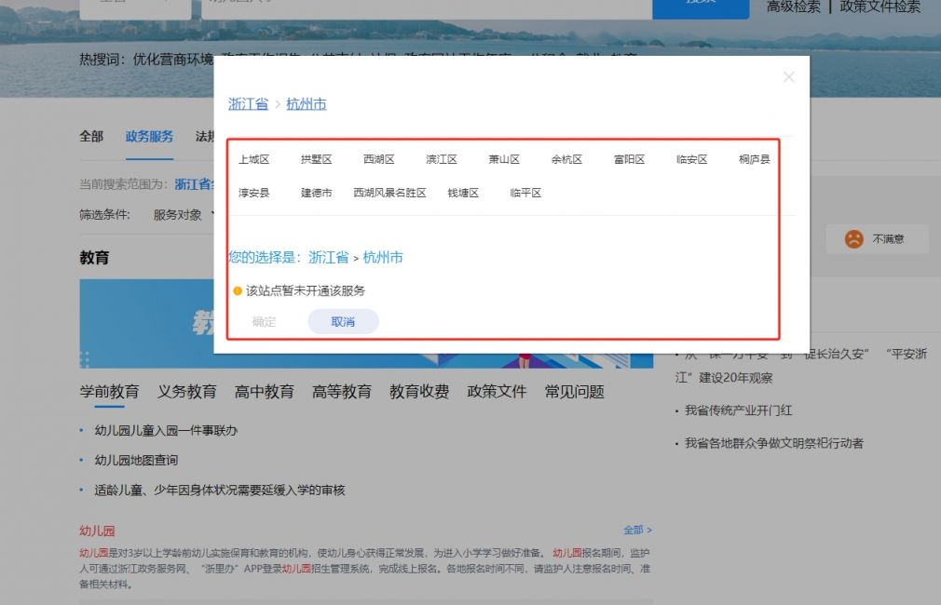Open 高中教育 tab
The width and height of the screenshot is (941, 605).
pyautogui.click(x=264, y=392)
